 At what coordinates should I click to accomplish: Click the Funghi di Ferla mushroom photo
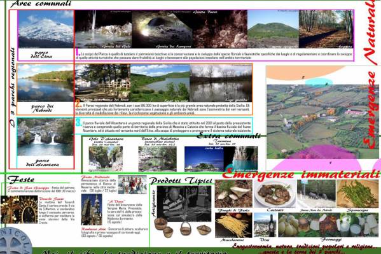coord(233,194)
